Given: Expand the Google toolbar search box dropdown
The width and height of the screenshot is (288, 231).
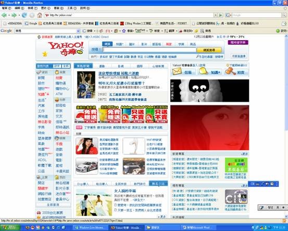Looking at the screenshot, I should point(78,31).
